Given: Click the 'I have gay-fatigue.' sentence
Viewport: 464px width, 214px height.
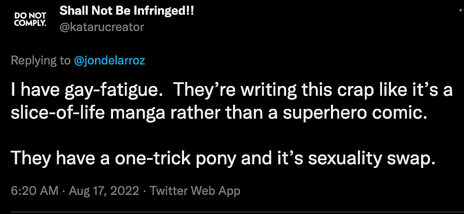Looking at the screenshot, I should pos(83,90).
